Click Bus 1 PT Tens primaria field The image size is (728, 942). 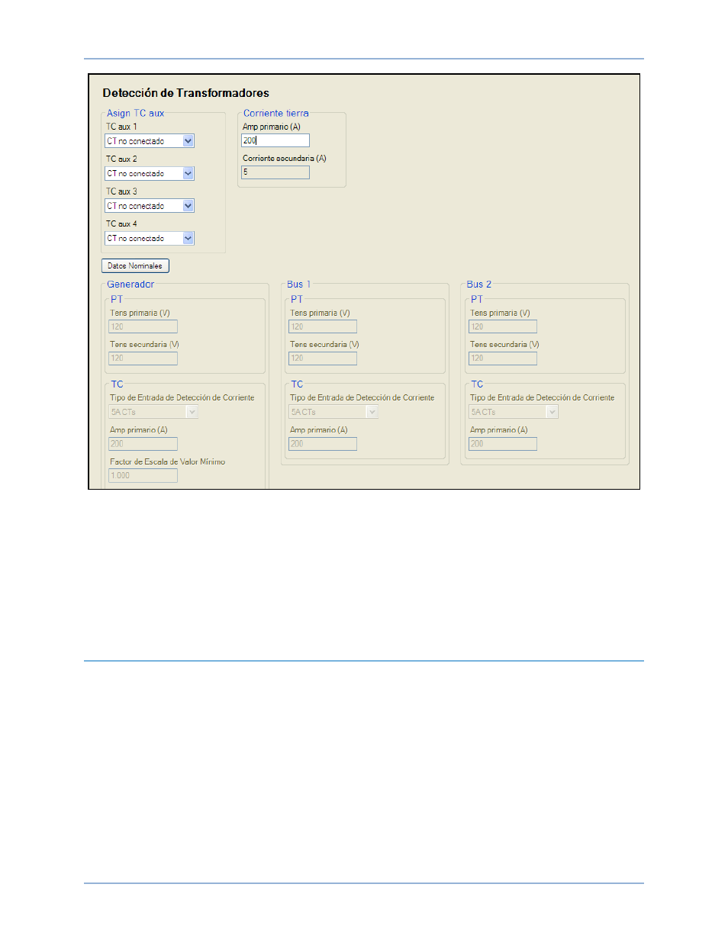pos(323,326)
